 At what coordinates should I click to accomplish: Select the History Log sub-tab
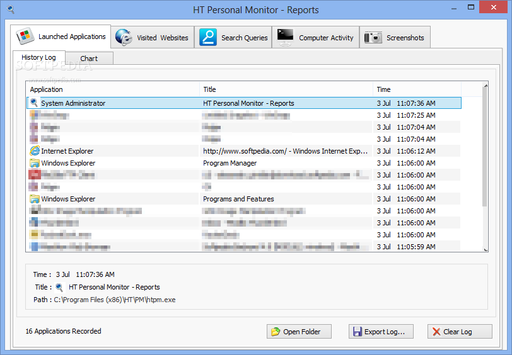click(x=39, y=57)
